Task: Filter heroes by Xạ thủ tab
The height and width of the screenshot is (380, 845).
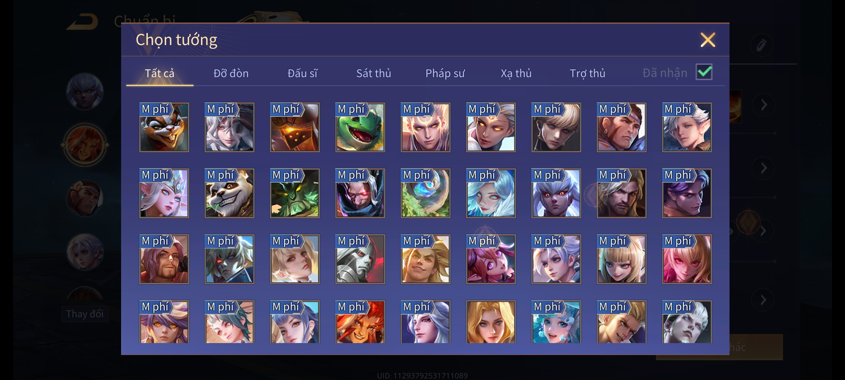Action: coord(516,73)
